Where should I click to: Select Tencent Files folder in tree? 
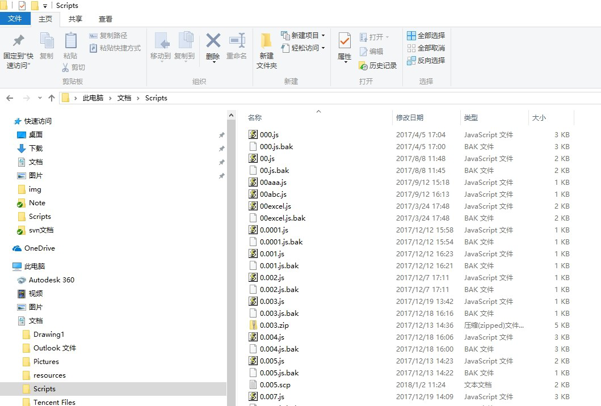49,402
